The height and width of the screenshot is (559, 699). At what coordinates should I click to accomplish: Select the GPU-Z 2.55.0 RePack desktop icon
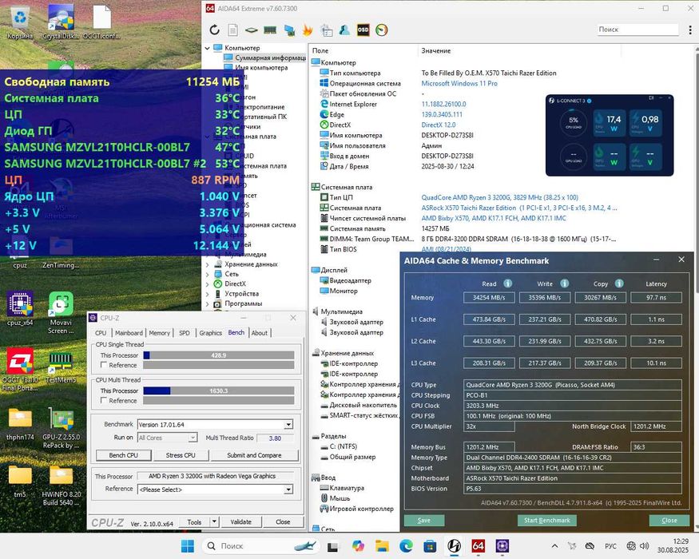click(x=61, y=428)
